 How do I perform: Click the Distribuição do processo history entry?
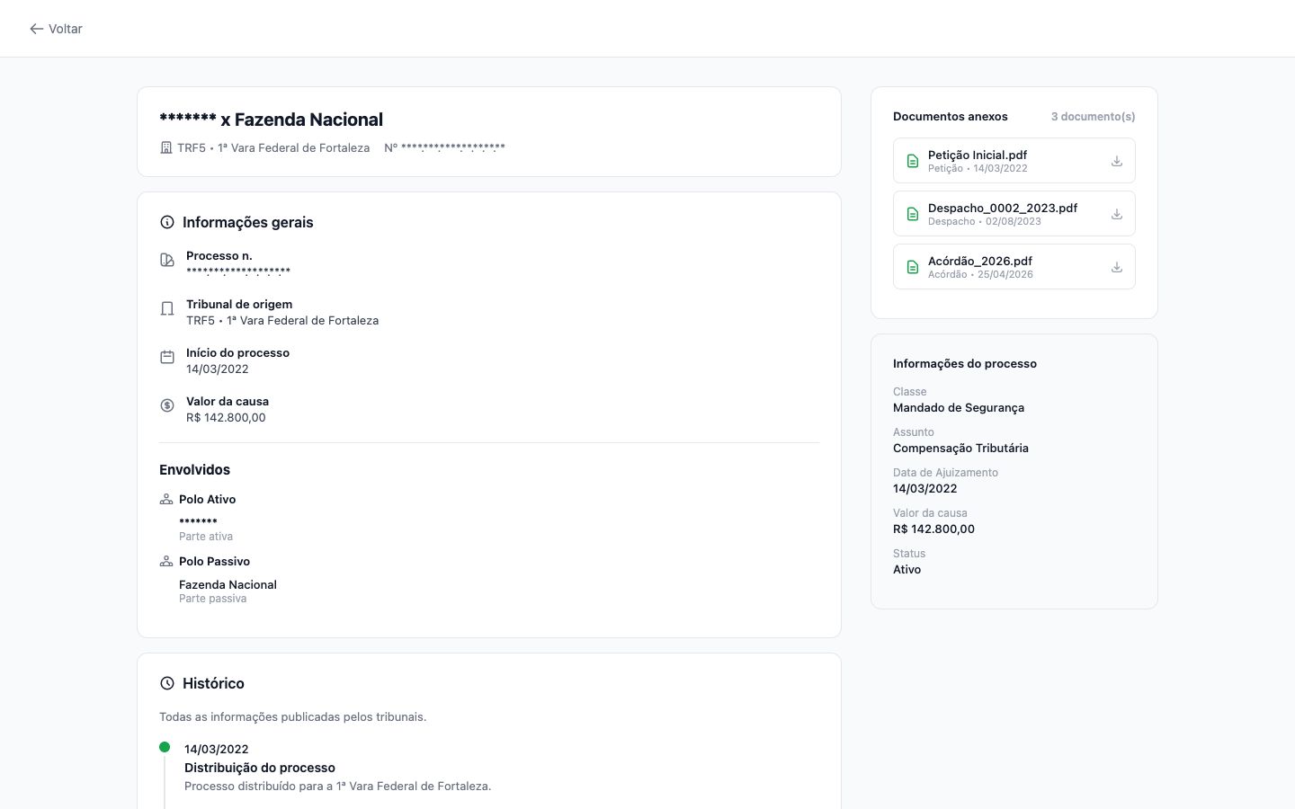click(259, 768)
